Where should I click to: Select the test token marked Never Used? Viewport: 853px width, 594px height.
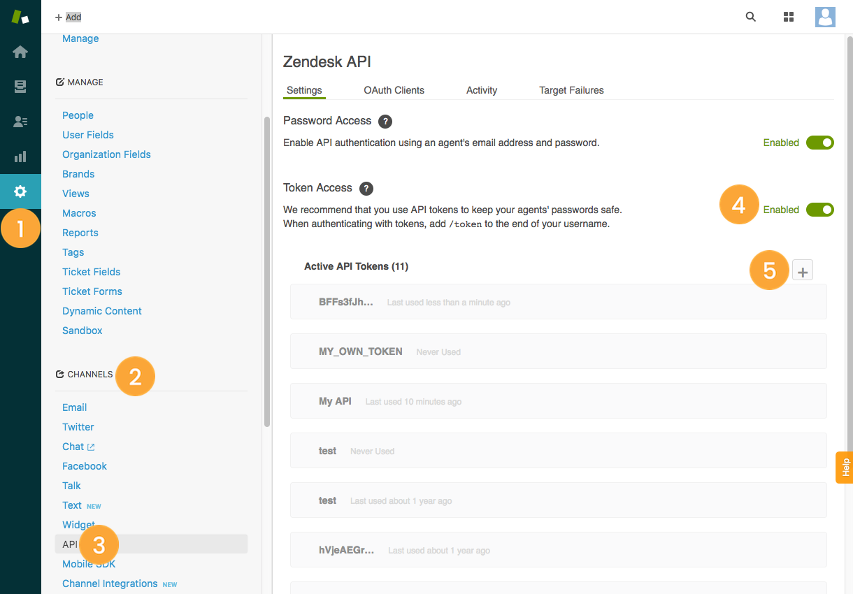coord(559,451)
